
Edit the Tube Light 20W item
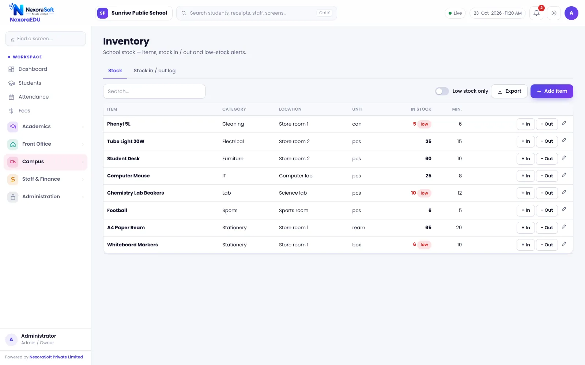pyautogui.click(x=564, y=141)
